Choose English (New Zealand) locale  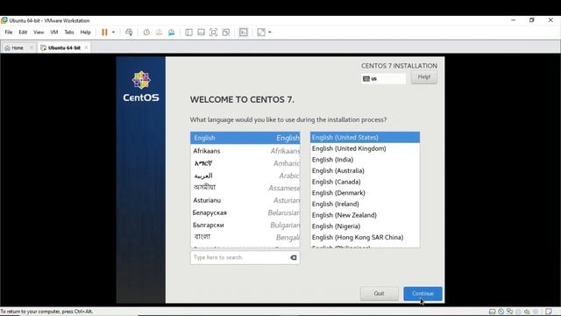[365, 215]
